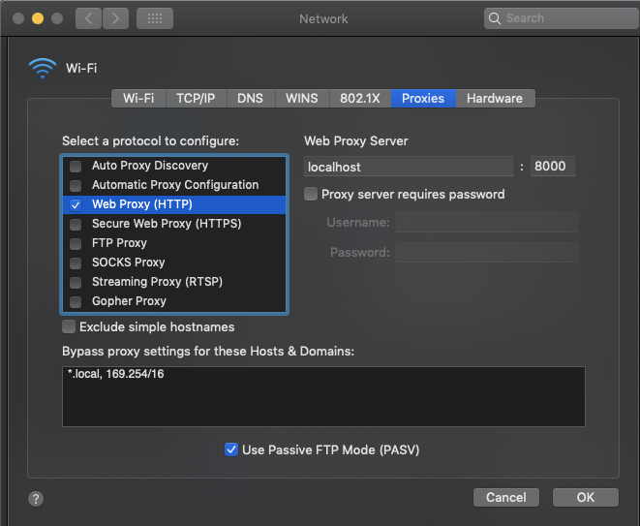Select Secure Web Proxy (HTTPS) row text
The width and height of the screenshot is (640, 526).
pyautogui.click(x=167, y=224)
